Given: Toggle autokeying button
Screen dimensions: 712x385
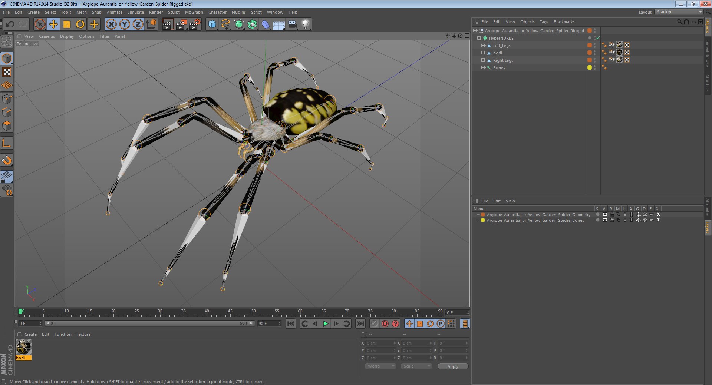Looking at the screenshot, I should (385, 324).
